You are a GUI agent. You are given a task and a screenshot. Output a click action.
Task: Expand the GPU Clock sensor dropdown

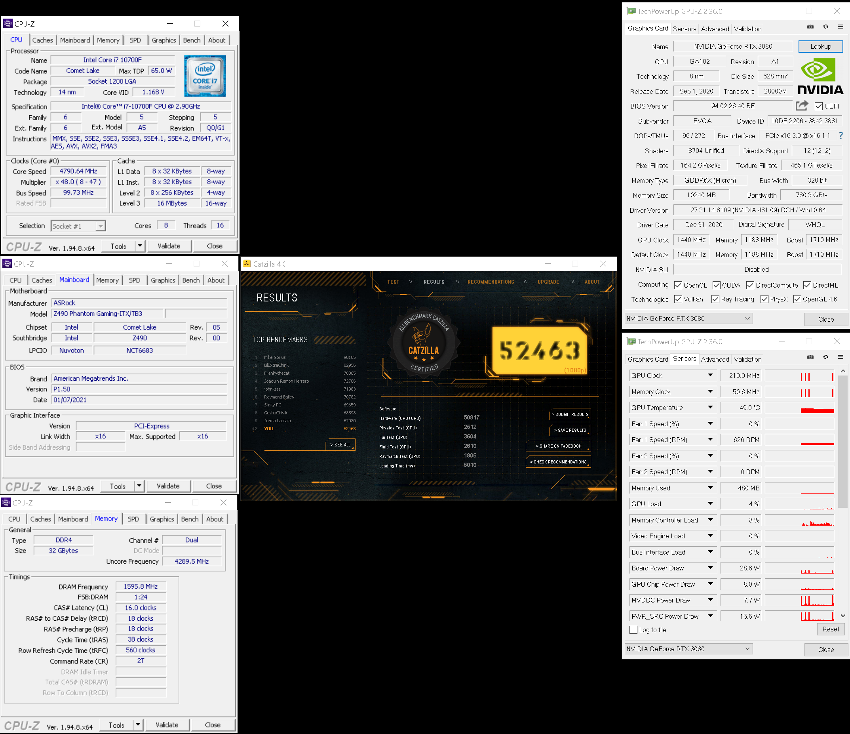coord(710,375)
